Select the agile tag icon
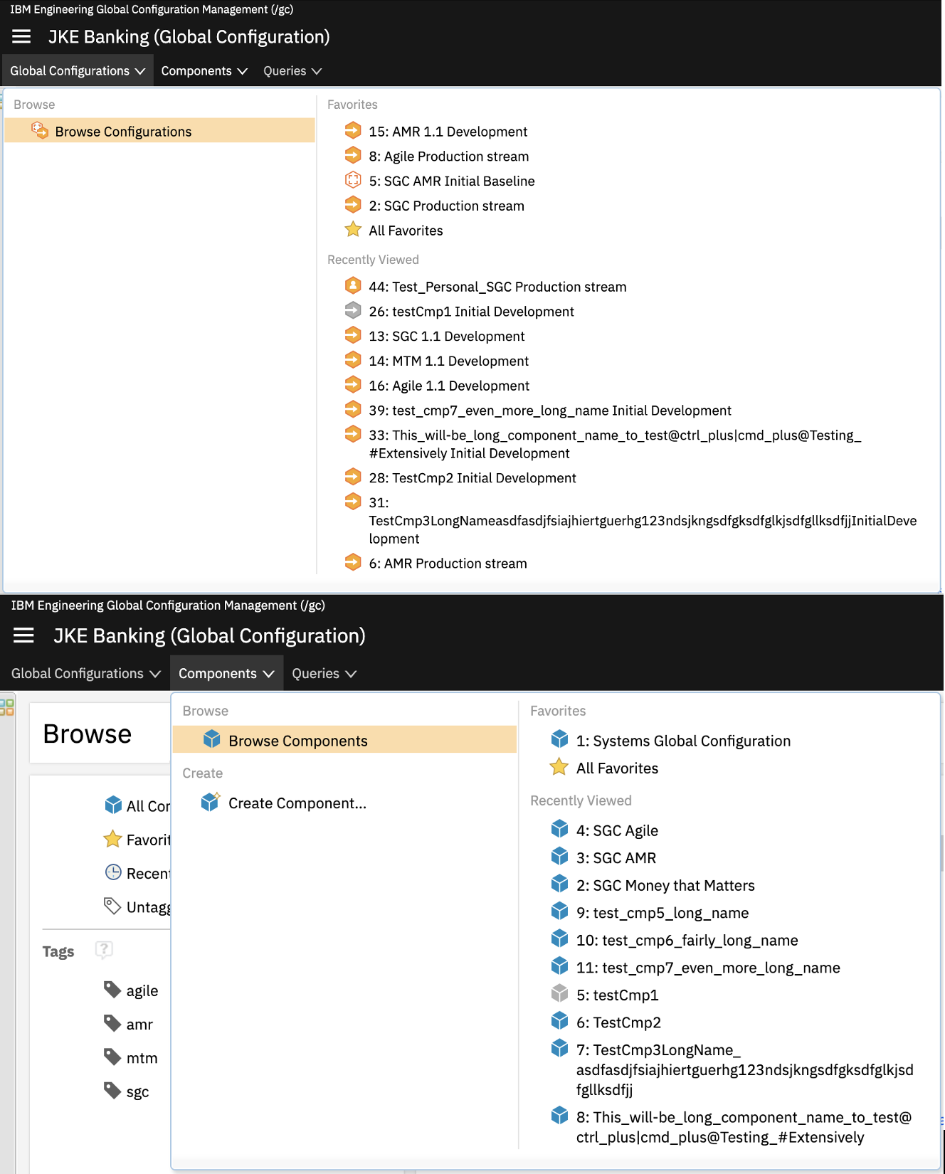This screenshot has width=945, height=1174. [112, 990]
